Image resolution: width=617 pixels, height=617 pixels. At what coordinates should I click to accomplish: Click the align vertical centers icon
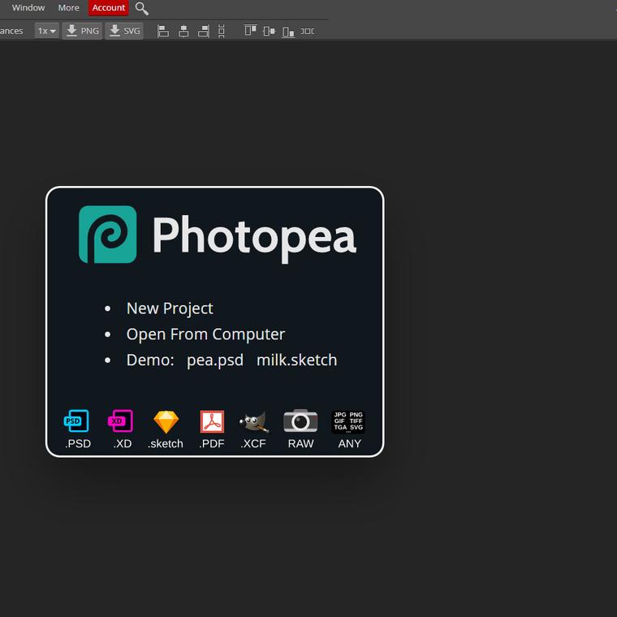(x=269, y=31)
